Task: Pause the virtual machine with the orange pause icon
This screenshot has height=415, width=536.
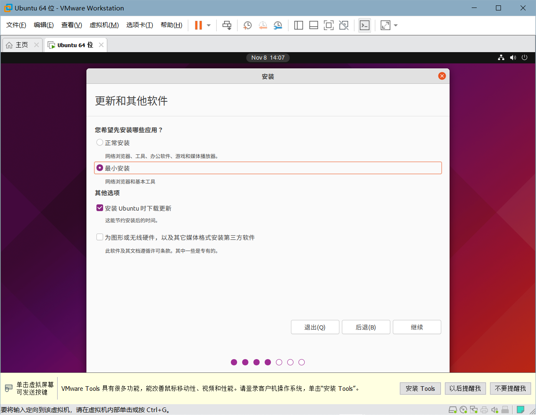Action: click(198, 25)
